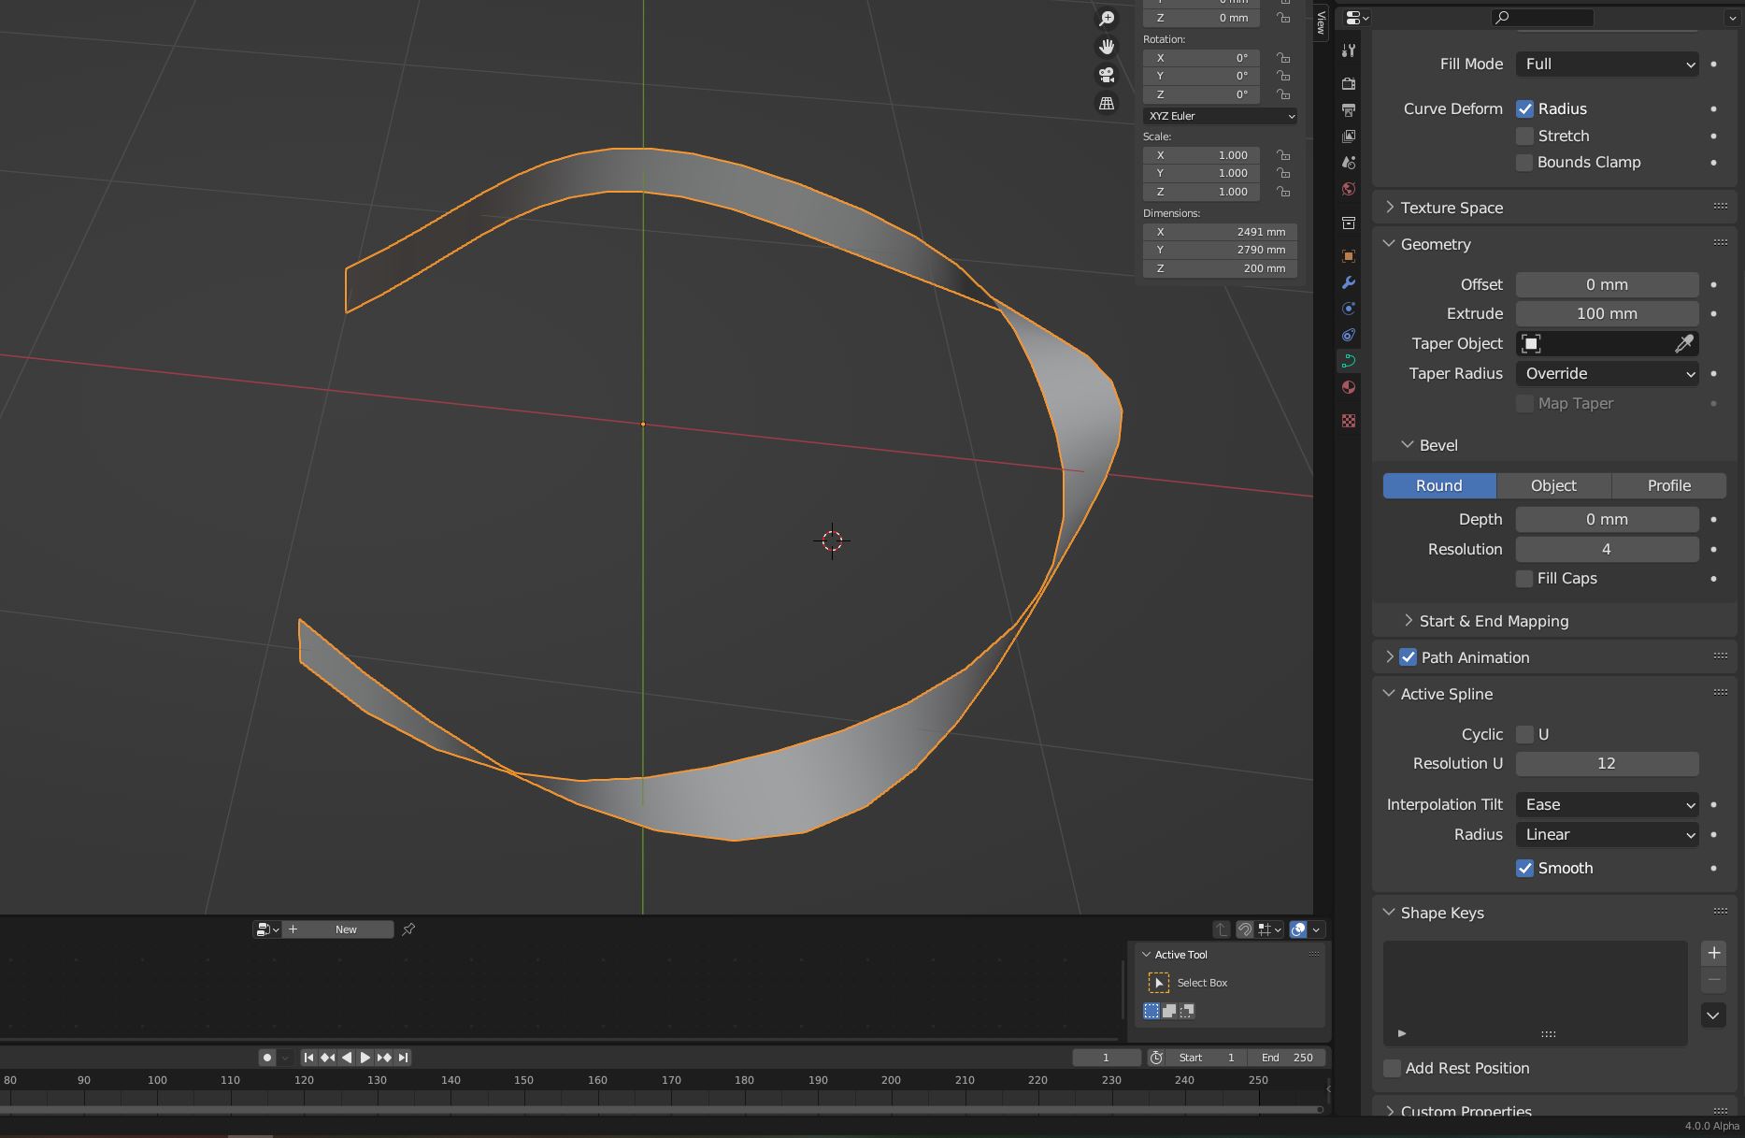Image resolution: width=1745 pixels, height=1138 pixels.
Task: Open the Collection properties tab
Action: pos(1348,223)
